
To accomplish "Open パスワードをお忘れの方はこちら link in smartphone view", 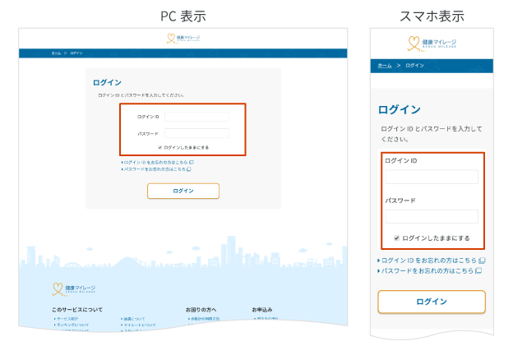I will 427,270.
